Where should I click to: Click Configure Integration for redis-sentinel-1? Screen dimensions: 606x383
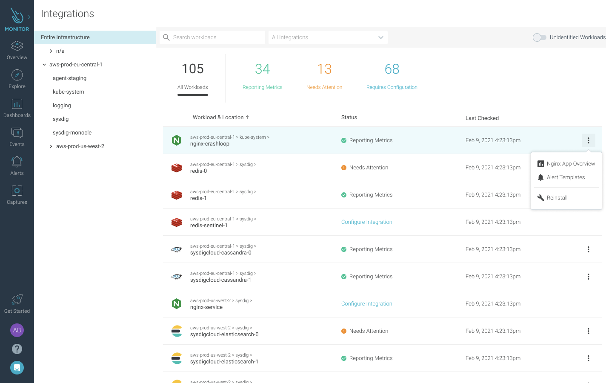pos(366,222)
